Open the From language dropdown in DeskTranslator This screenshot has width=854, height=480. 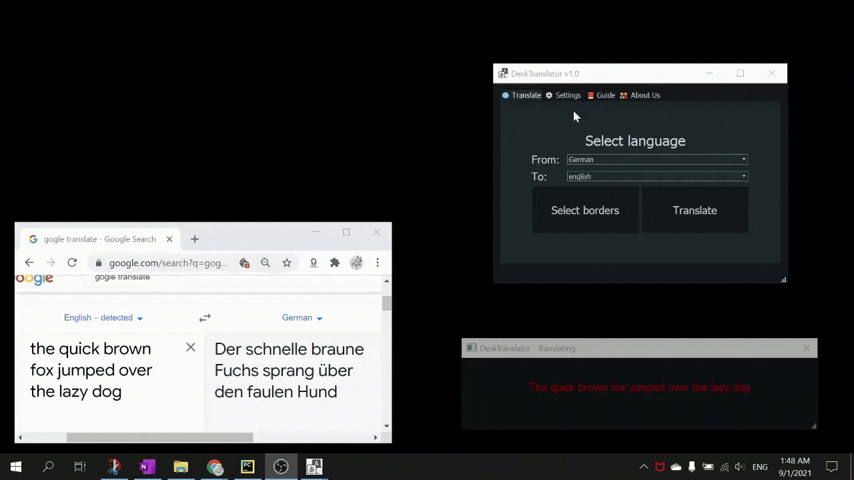pyautogui.click(x=657, y=159)
